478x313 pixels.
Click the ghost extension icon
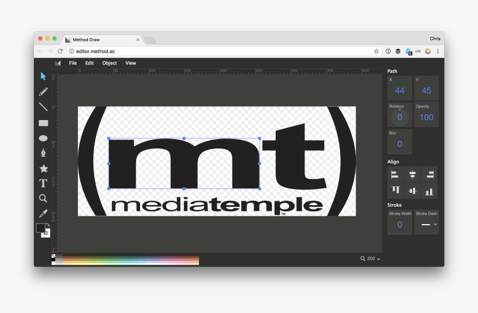(x=408, y=52)
